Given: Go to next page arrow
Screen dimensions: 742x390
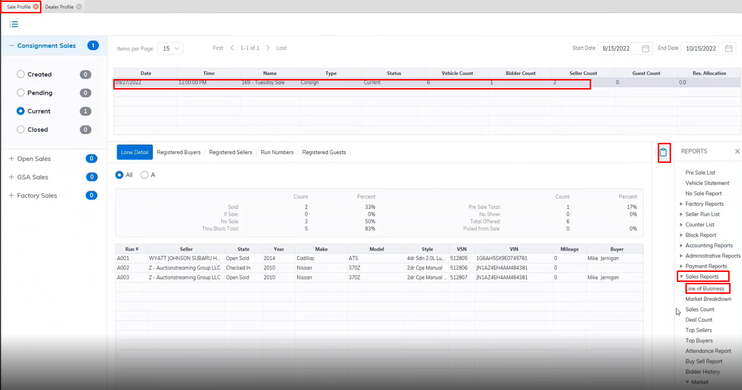Looking at the screenshot, I should (x=268, y=48).
